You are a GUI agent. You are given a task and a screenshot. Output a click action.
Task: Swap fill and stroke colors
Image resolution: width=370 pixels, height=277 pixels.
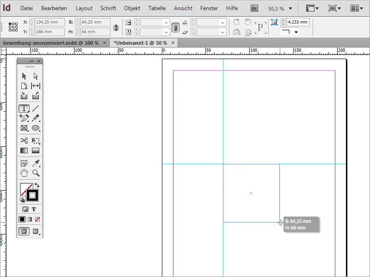click(39, 183)
